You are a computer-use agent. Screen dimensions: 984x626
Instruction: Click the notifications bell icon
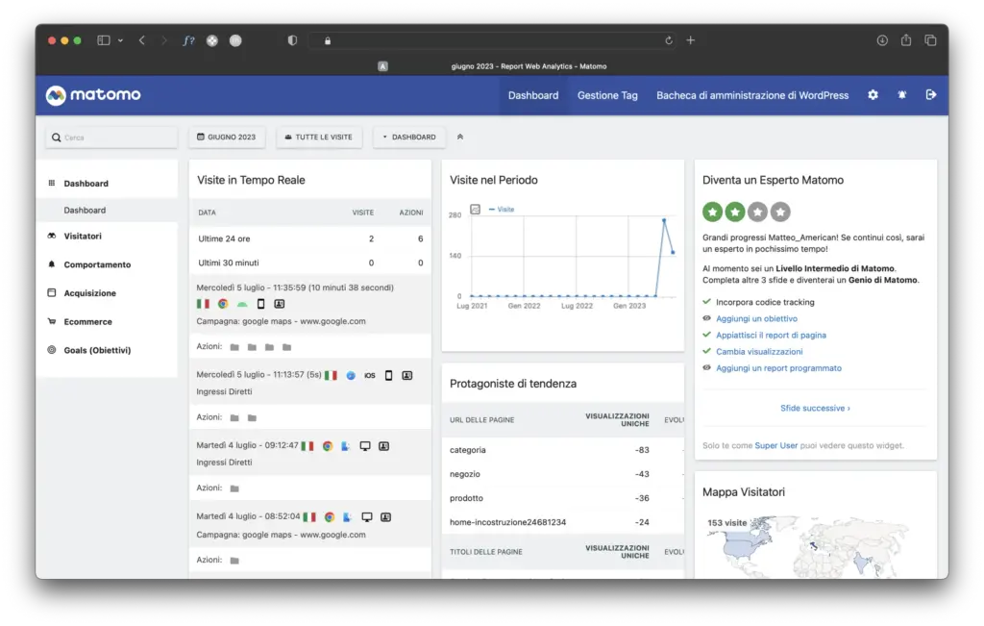coord(901,95)
